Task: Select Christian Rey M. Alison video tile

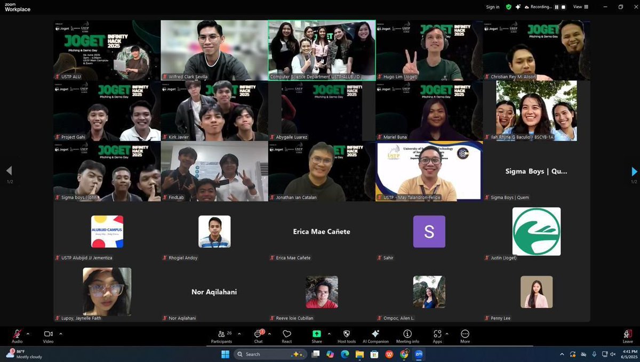Action: click(537, 50)
